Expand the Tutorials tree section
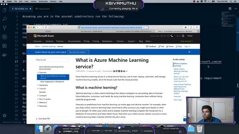This screenshot has height=134, width=239. coord(41,89)
